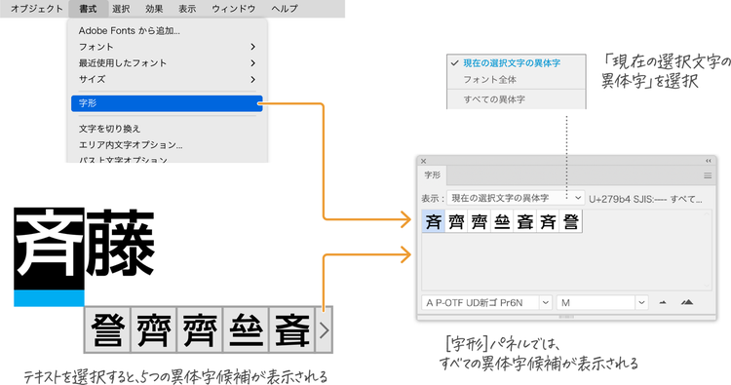Choose the first glyph in the on-canvas alternates strip

click(x=107, y=330)
